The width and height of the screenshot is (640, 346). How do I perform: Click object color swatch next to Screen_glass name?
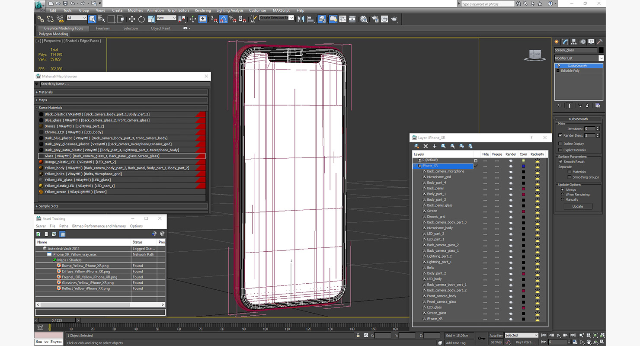click(601, 50)
